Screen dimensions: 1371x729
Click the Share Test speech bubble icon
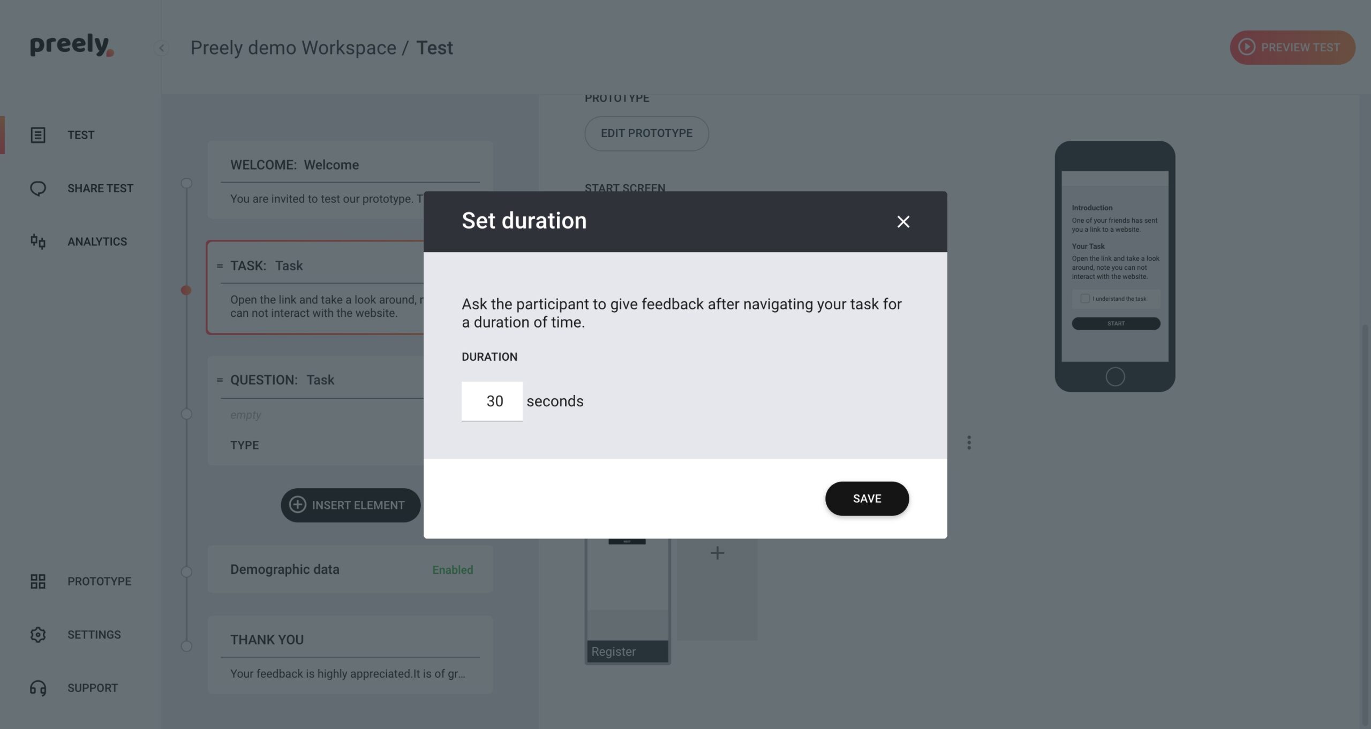pyautogui.click(x=37, y=188)
